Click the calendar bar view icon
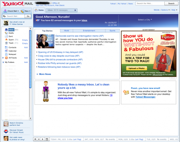The height and width of the screenshot is (142, 180). [47, 139]
